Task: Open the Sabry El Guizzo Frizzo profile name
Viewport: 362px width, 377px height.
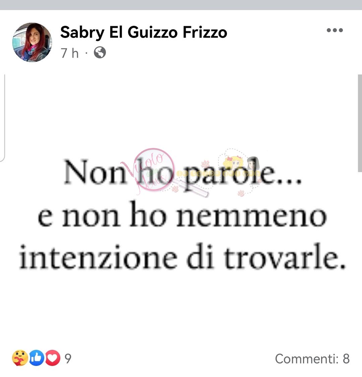Action: tap(144, 33)
